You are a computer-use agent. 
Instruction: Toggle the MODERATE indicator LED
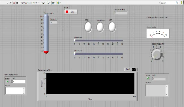click(100, 27)
